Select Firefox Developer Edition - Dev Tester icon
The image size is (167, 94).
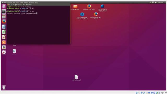click(82, 16)
